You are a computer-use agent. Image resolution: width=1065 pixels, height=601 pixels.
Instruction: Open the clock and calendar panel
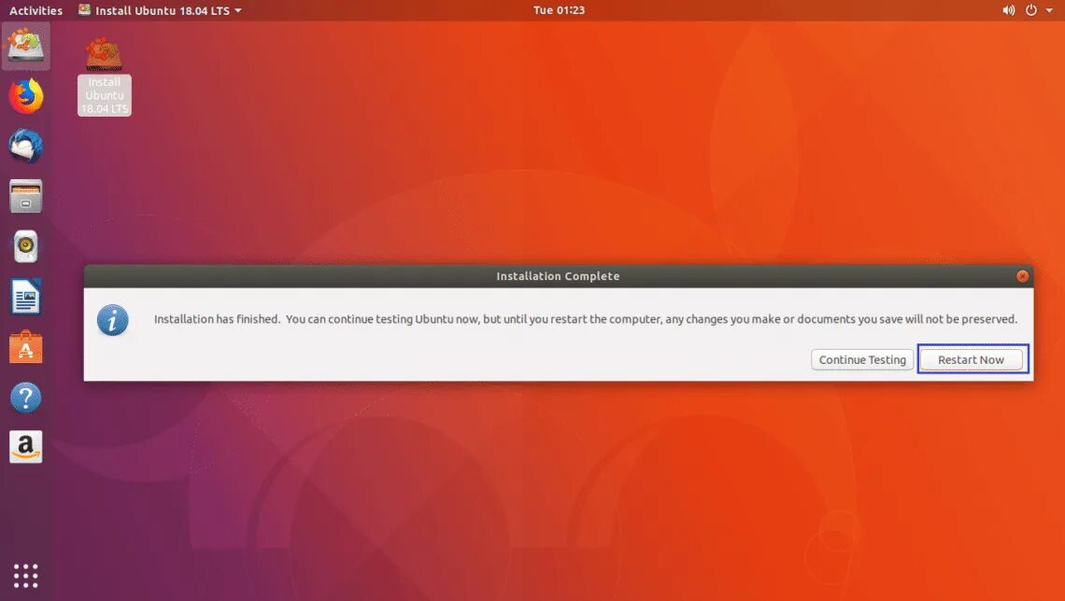(559, 10)
